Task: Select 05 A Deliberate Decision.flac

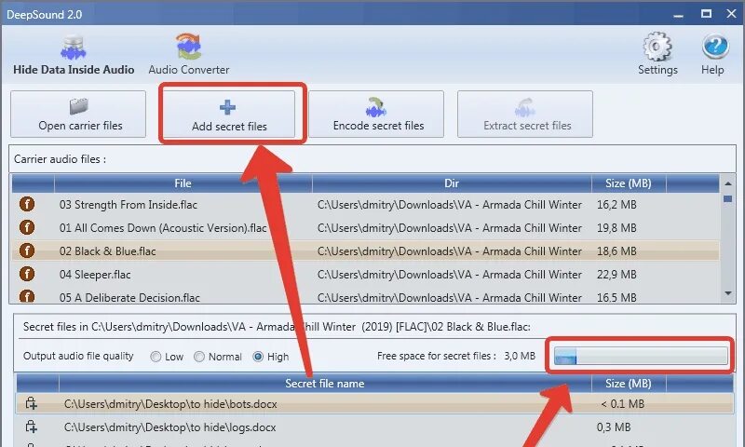Action: click(365, 296)
